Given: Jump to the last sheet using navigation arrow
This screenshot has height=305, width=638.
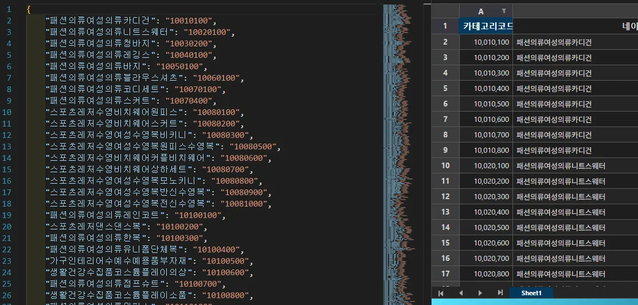Looking at the screenshot, I should click(500, 293).
